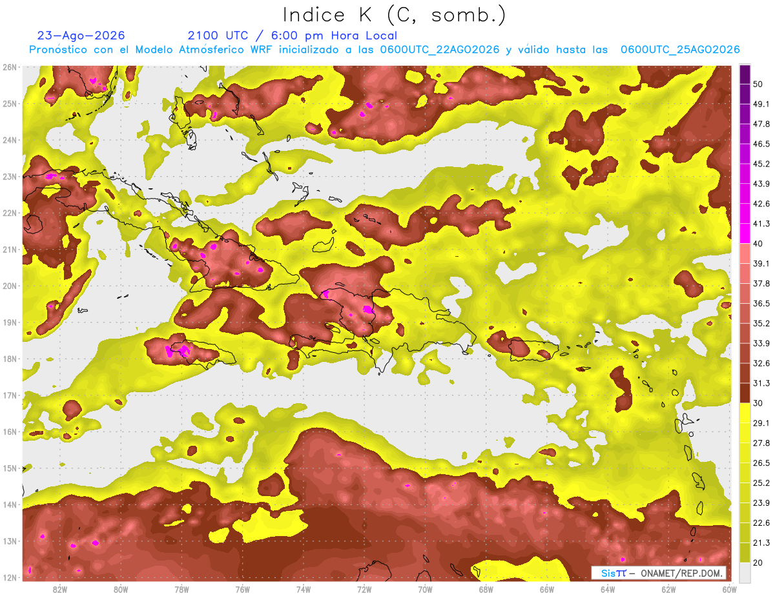The width and height of the screenshot is (775, 598).
Task: Click the longitude label '62W'
Action: coord(668,590)
